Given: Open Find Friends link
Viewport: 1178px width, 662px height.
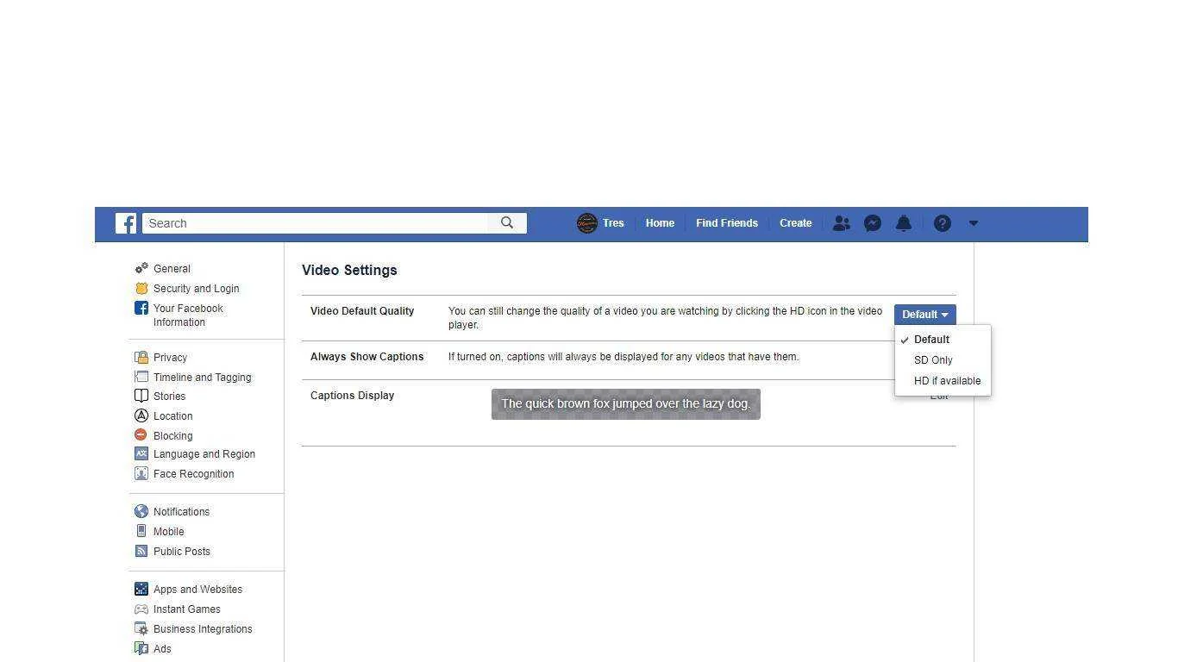Looking at the screenshot, I should pos(727,223).
